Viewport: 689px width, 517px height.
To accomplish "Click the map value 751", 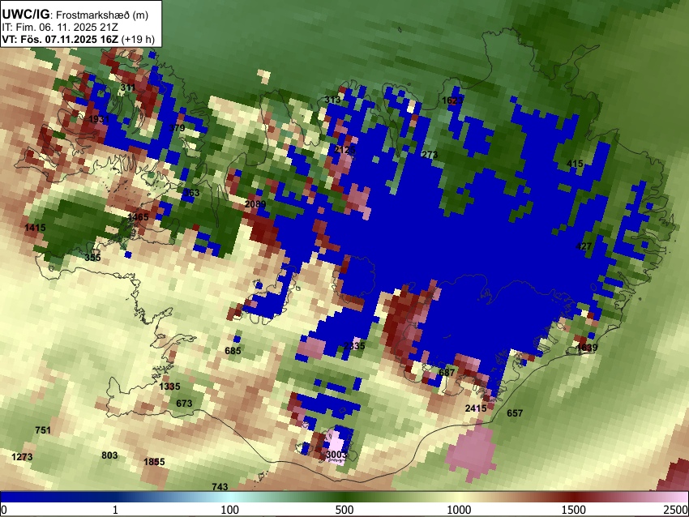I will click(43, 430).
